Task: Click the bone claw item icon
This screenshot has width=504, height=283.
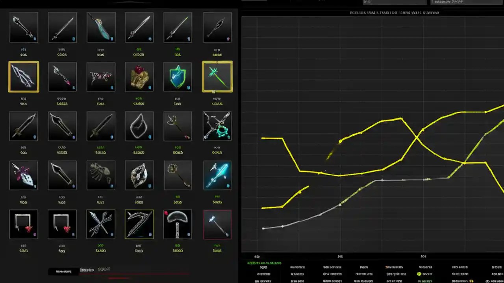Action: point(101,175)
